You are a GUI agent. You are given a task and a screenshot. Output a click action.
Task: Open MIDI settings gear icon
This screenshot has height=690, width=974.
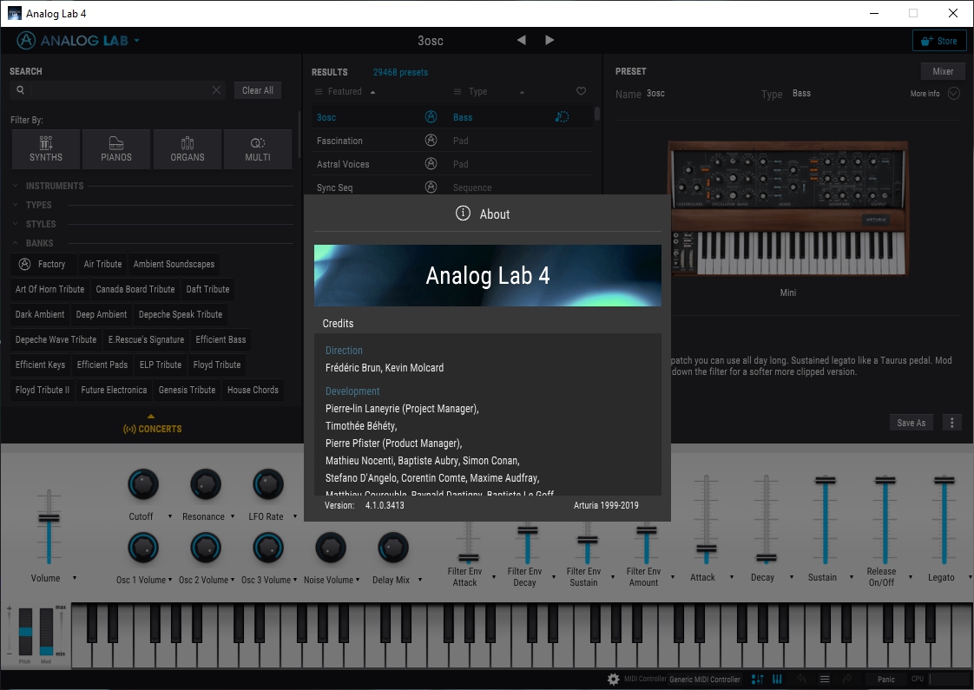point(613,680)
